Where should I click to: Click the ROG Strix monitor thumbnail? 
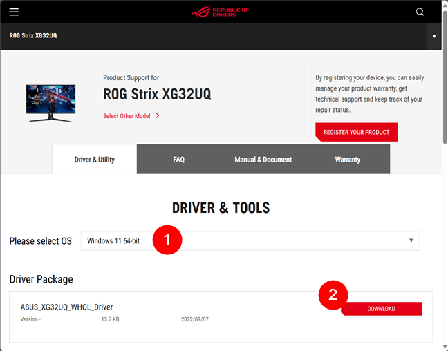(x=50, y=102)
